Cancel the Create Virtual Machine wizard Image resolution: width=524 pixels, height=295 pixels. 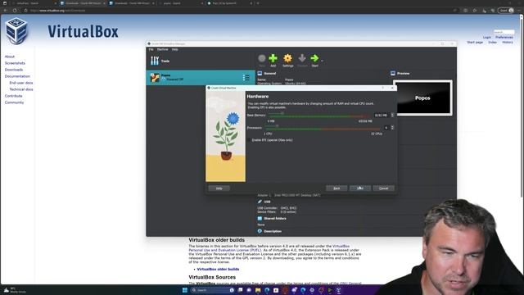point(384,188)
